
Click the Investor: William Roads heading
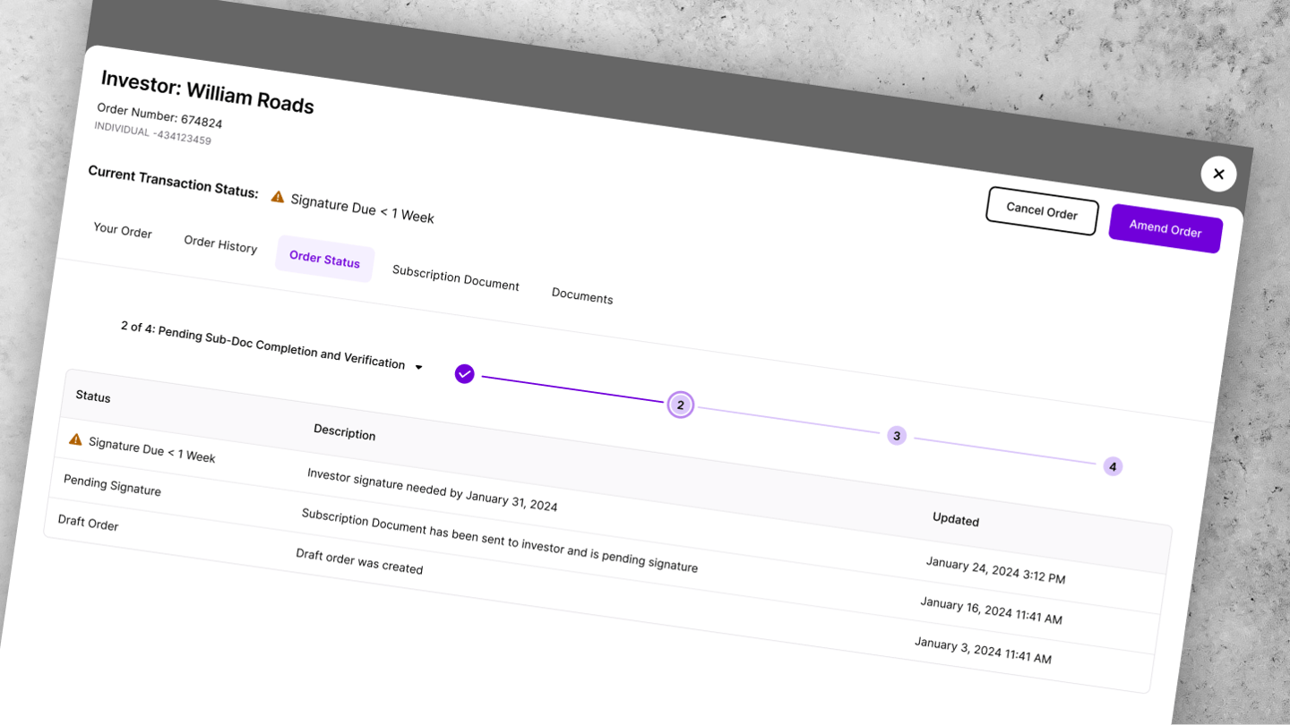tap(208, 92)
